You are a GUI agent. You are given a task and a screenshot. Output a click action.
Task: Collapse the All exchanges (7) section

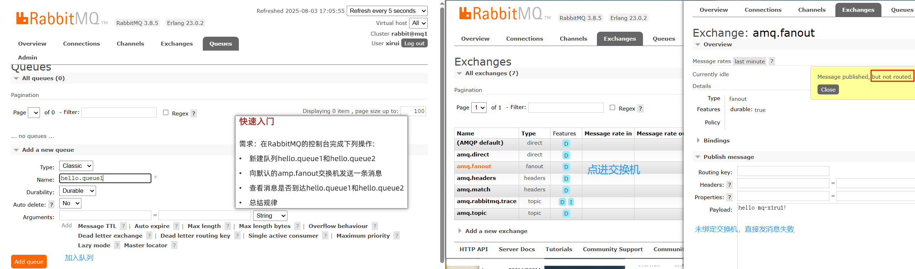tap(491, 73)
